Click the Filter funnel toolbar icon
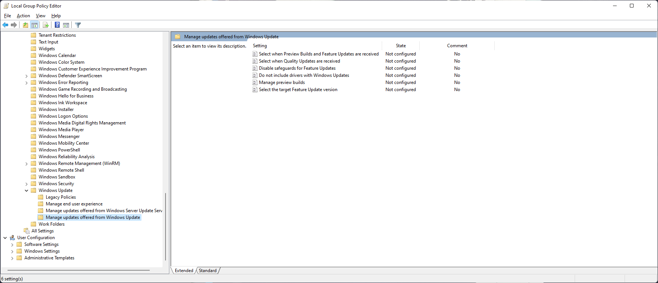Screen dimensions: 658x283 [x=78, y=25]
